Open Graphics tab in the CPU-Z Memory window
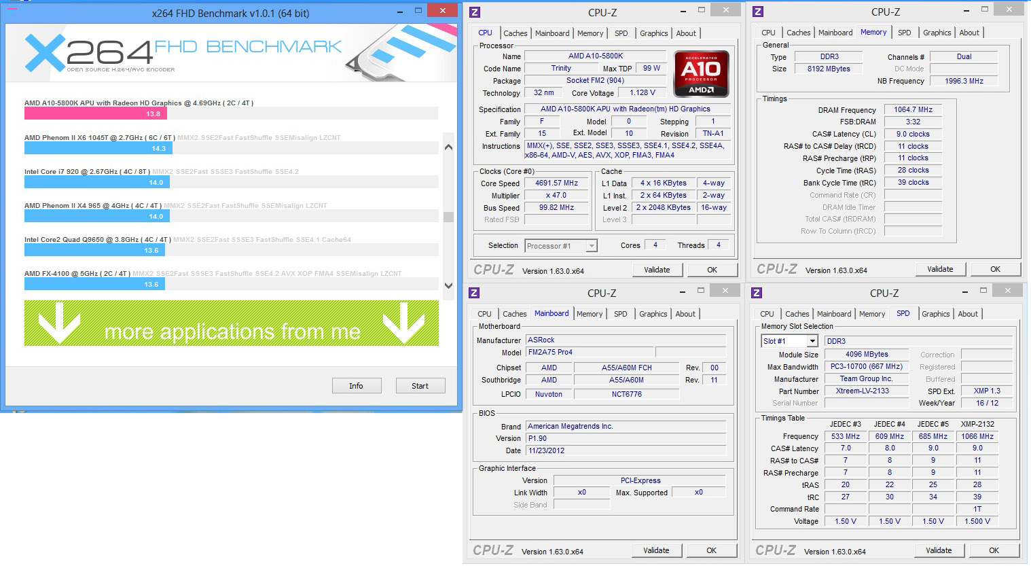Image resolution: width=1031 pixels, height=568 pixels. pyautogui.click(x=937, y=33)
